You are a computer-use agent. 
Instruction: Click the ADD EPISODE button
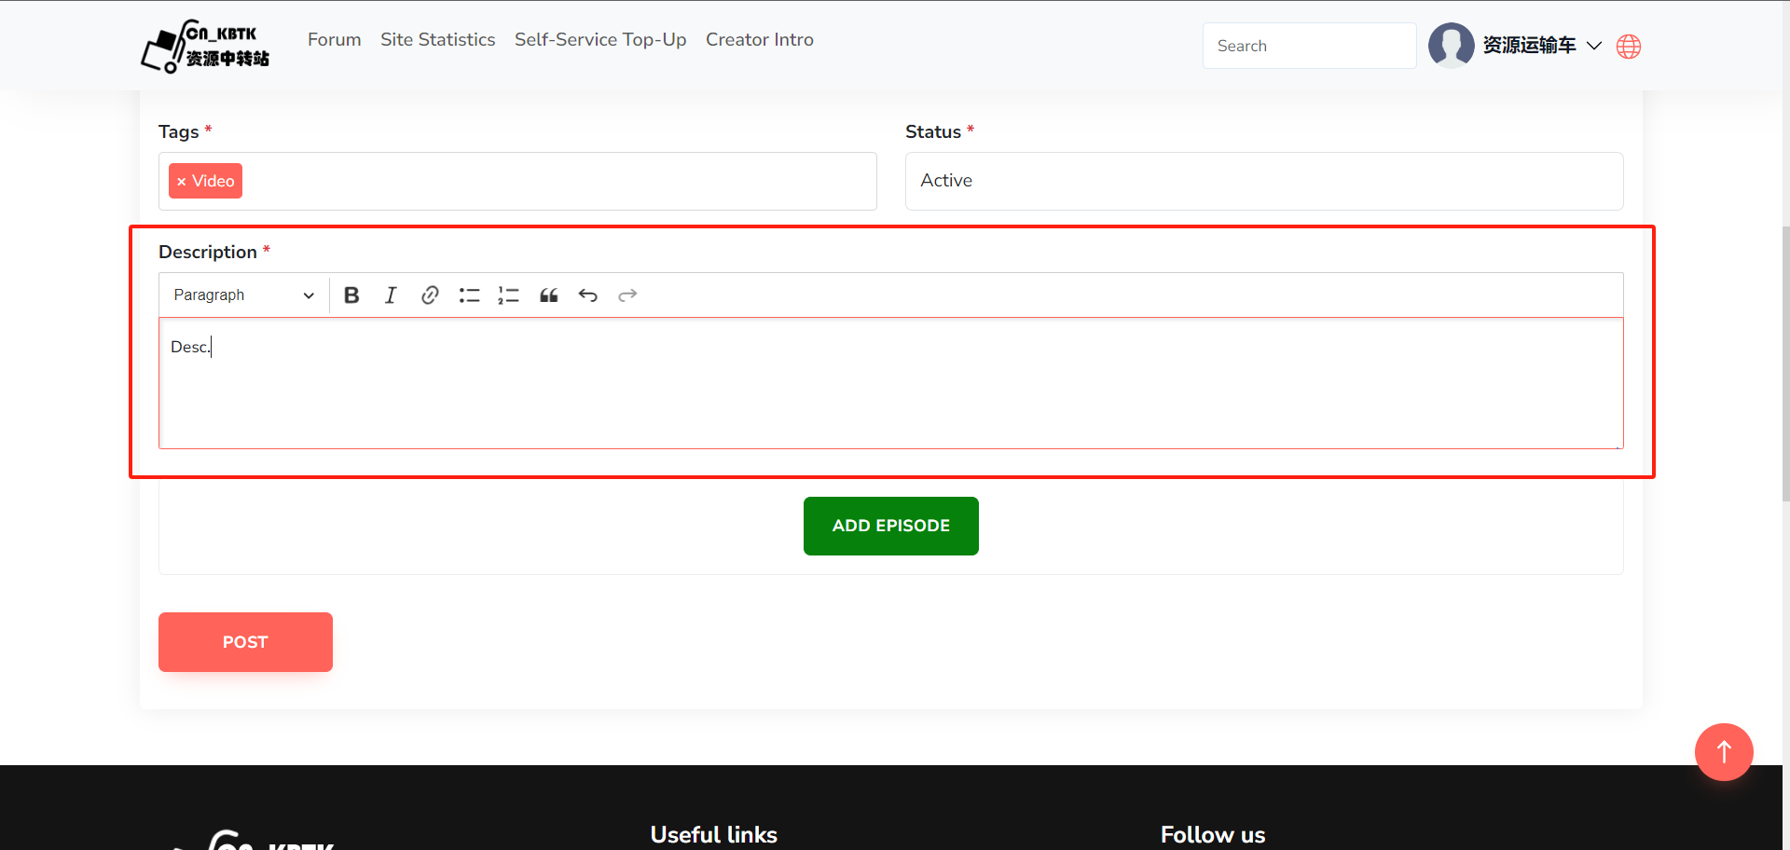[890, 526]
